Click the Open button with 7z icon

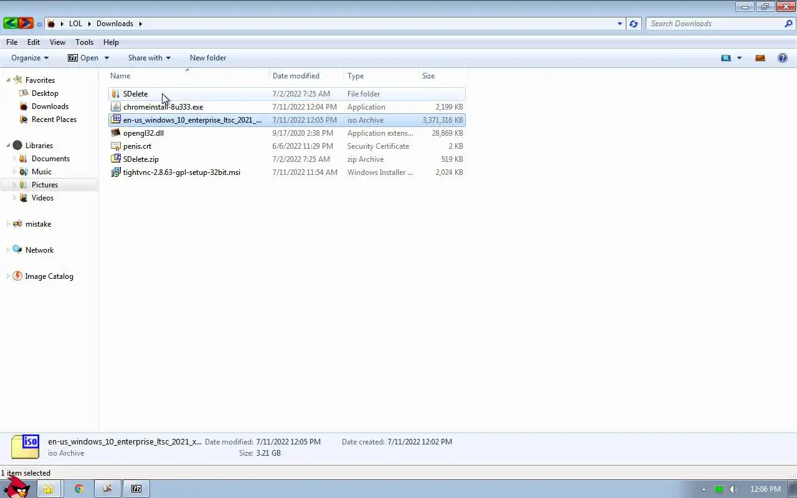(x=83, y=58)
